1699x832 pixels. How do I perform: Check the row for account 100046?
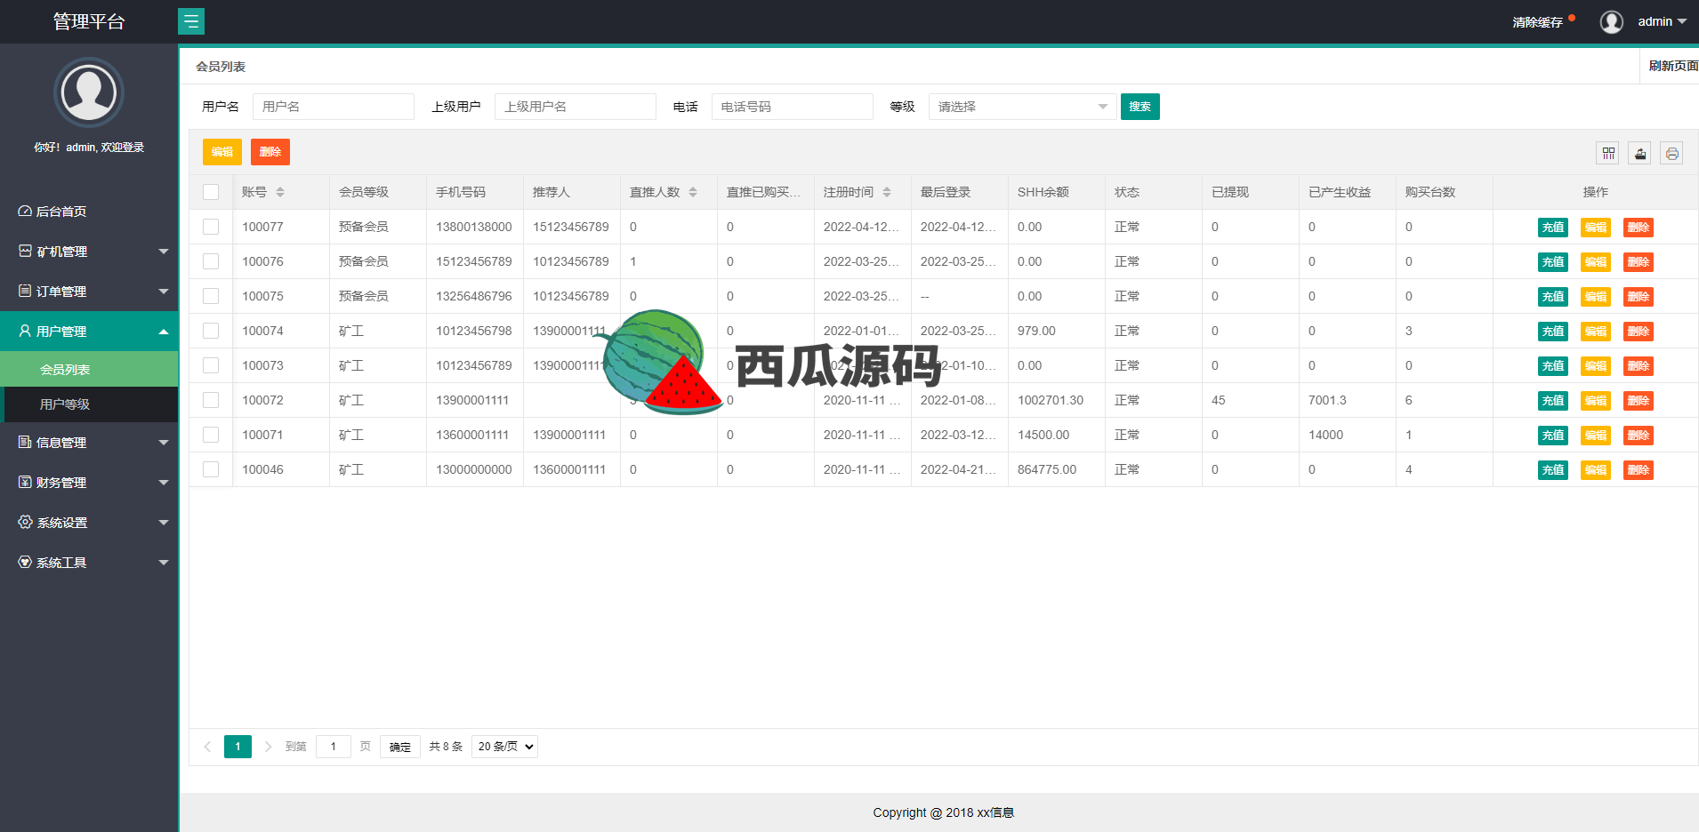pos(211,469)
